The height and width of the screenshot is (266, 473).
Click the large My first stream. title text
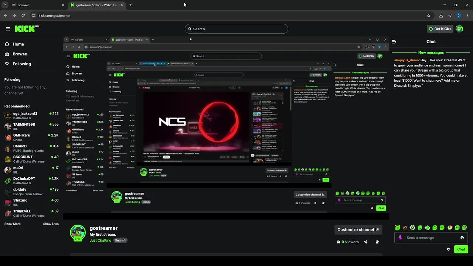tap(103, 235)
